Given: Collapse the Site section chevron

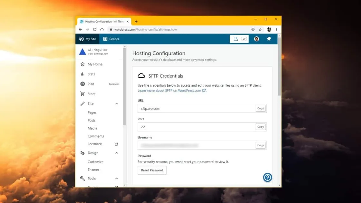Looking at the screenshot, I should (116, 103).
